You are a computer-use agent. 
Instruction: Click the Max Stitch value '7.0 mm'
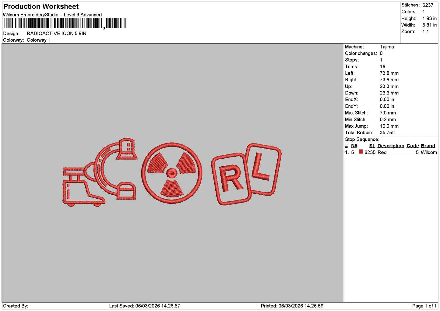click(x=388, y=113)
